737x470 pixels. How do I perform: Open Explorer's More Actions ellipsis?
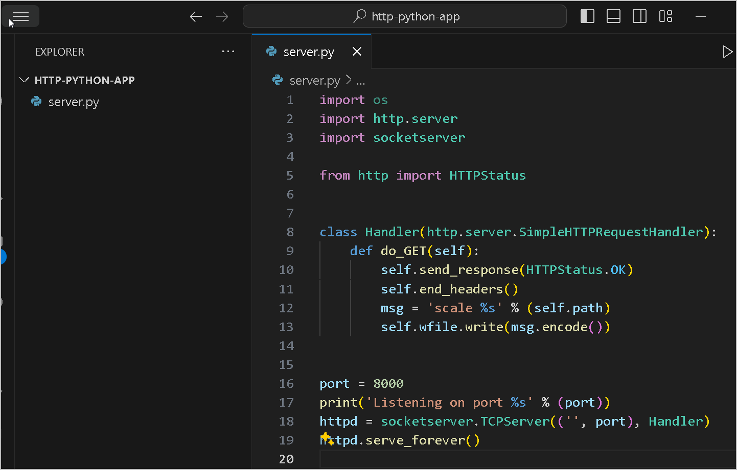pos(228,51)
